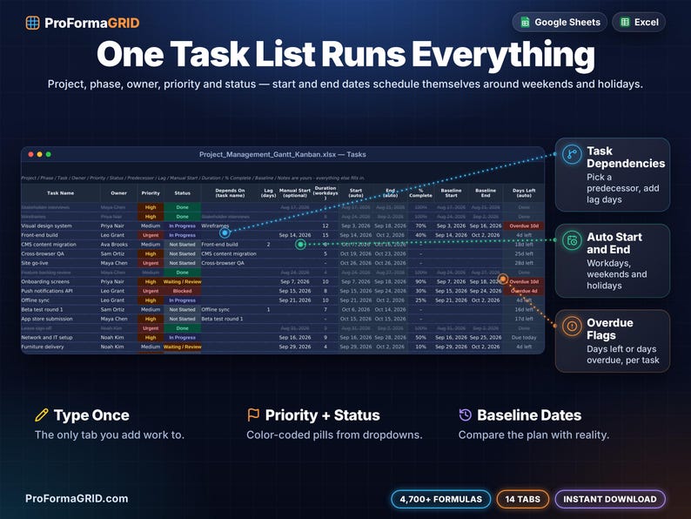The height and width of the screenshot is (519, 691).
Task: Open Status dropdown for CMS content migration
Action: (182, 245)
